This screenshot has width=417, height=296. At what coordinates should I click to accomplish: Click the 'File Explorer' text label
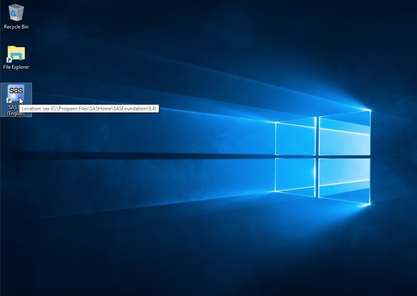tap(16, 67)
